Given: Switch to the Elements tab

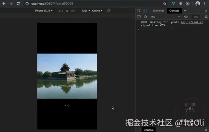Looking at the screenshot, I should click(x=159, y=11).
